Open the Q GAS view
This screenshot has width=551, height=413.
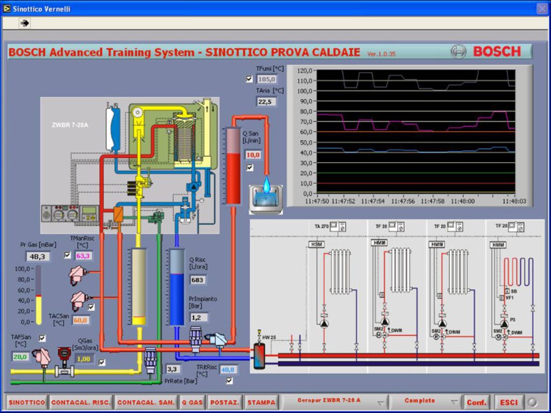[192, 402]
